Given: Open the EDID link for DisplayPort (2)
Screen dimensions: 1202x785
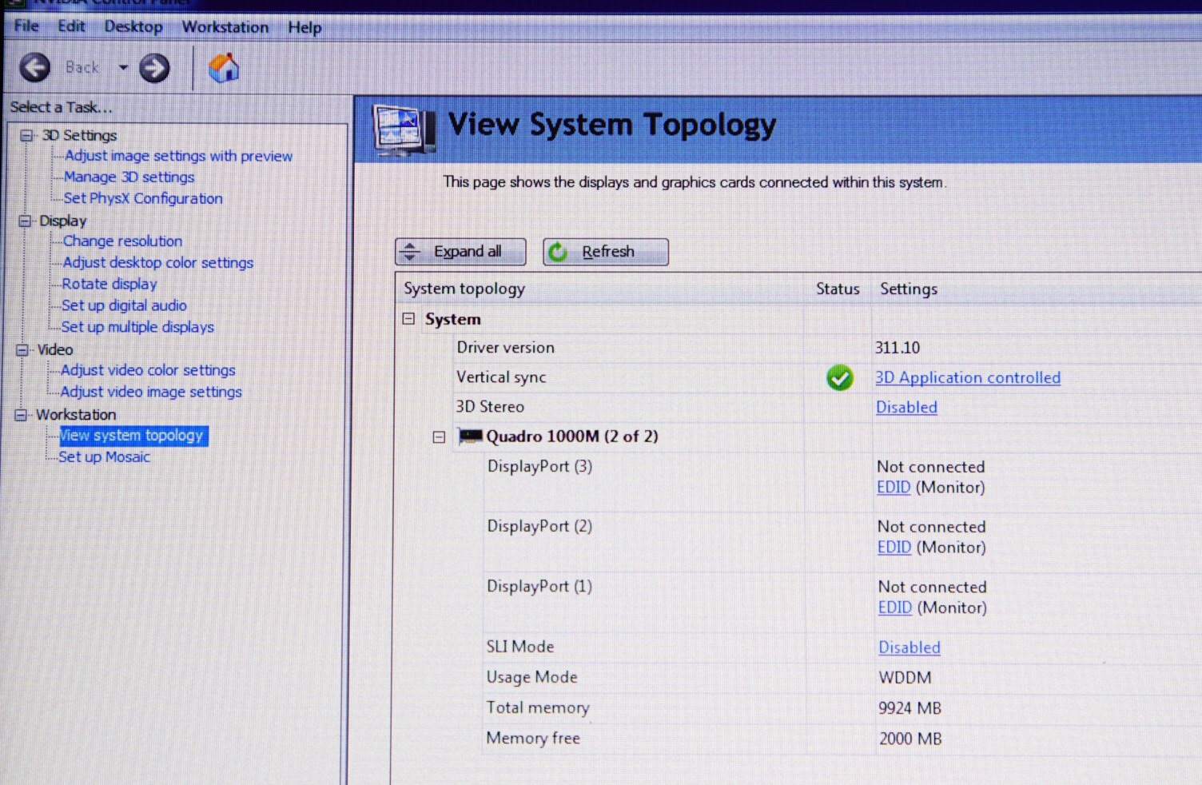Looking at the screenshot, I should click(894, 547).
